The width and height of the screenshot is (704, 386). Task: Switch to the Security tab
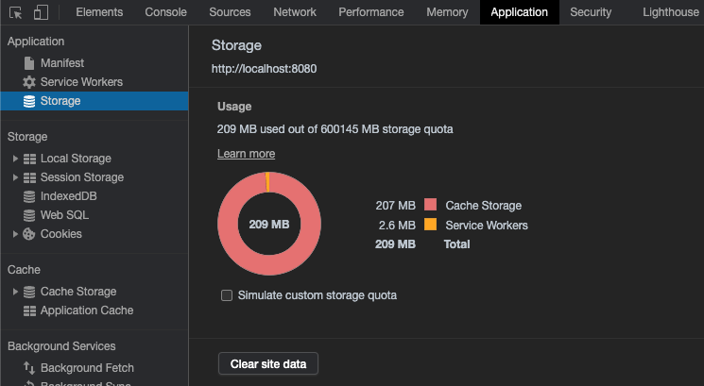pos(591,12)
